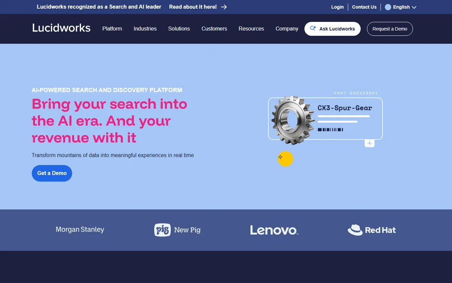Click the Lucidworks recognized banner text
The width and height of the screenshot is (452, 283).
(99, 7)
